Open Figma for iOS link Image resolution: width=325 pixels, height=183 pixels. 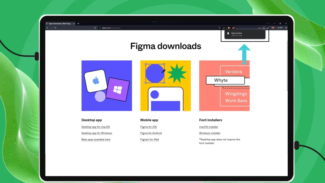pos(148,127)
